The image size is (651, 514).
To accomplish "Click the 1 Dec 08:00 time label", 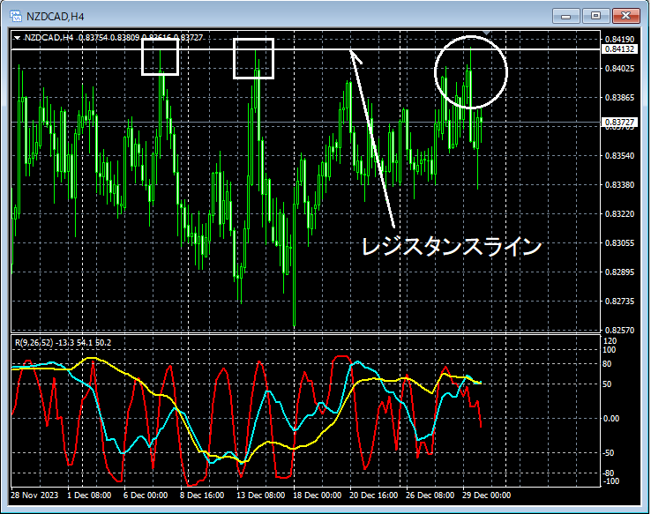I will [x=89, y=495].
